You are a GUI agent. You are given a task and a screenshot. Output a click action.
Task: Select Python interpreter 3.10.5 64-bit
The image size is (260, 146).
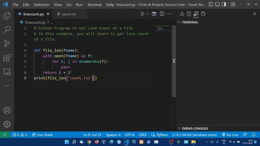click(194, 135)
